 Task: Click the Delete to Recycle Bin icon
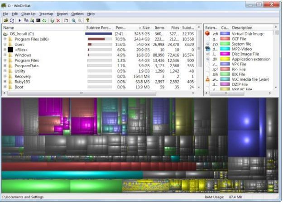pos(53,20)
